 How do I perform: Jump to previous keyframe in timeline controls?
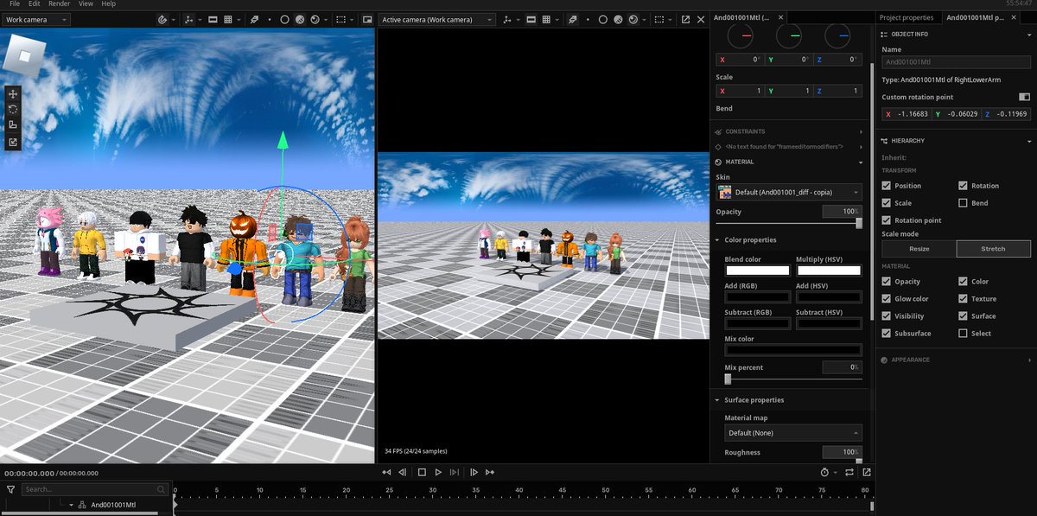(386, 472)
